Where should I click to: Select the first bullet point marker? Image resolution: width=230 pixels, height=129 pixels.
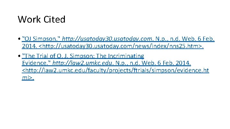19,39
